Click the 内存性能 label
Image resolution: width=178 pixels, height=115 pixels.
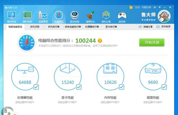pyautogui.click(x=110, y=97)
